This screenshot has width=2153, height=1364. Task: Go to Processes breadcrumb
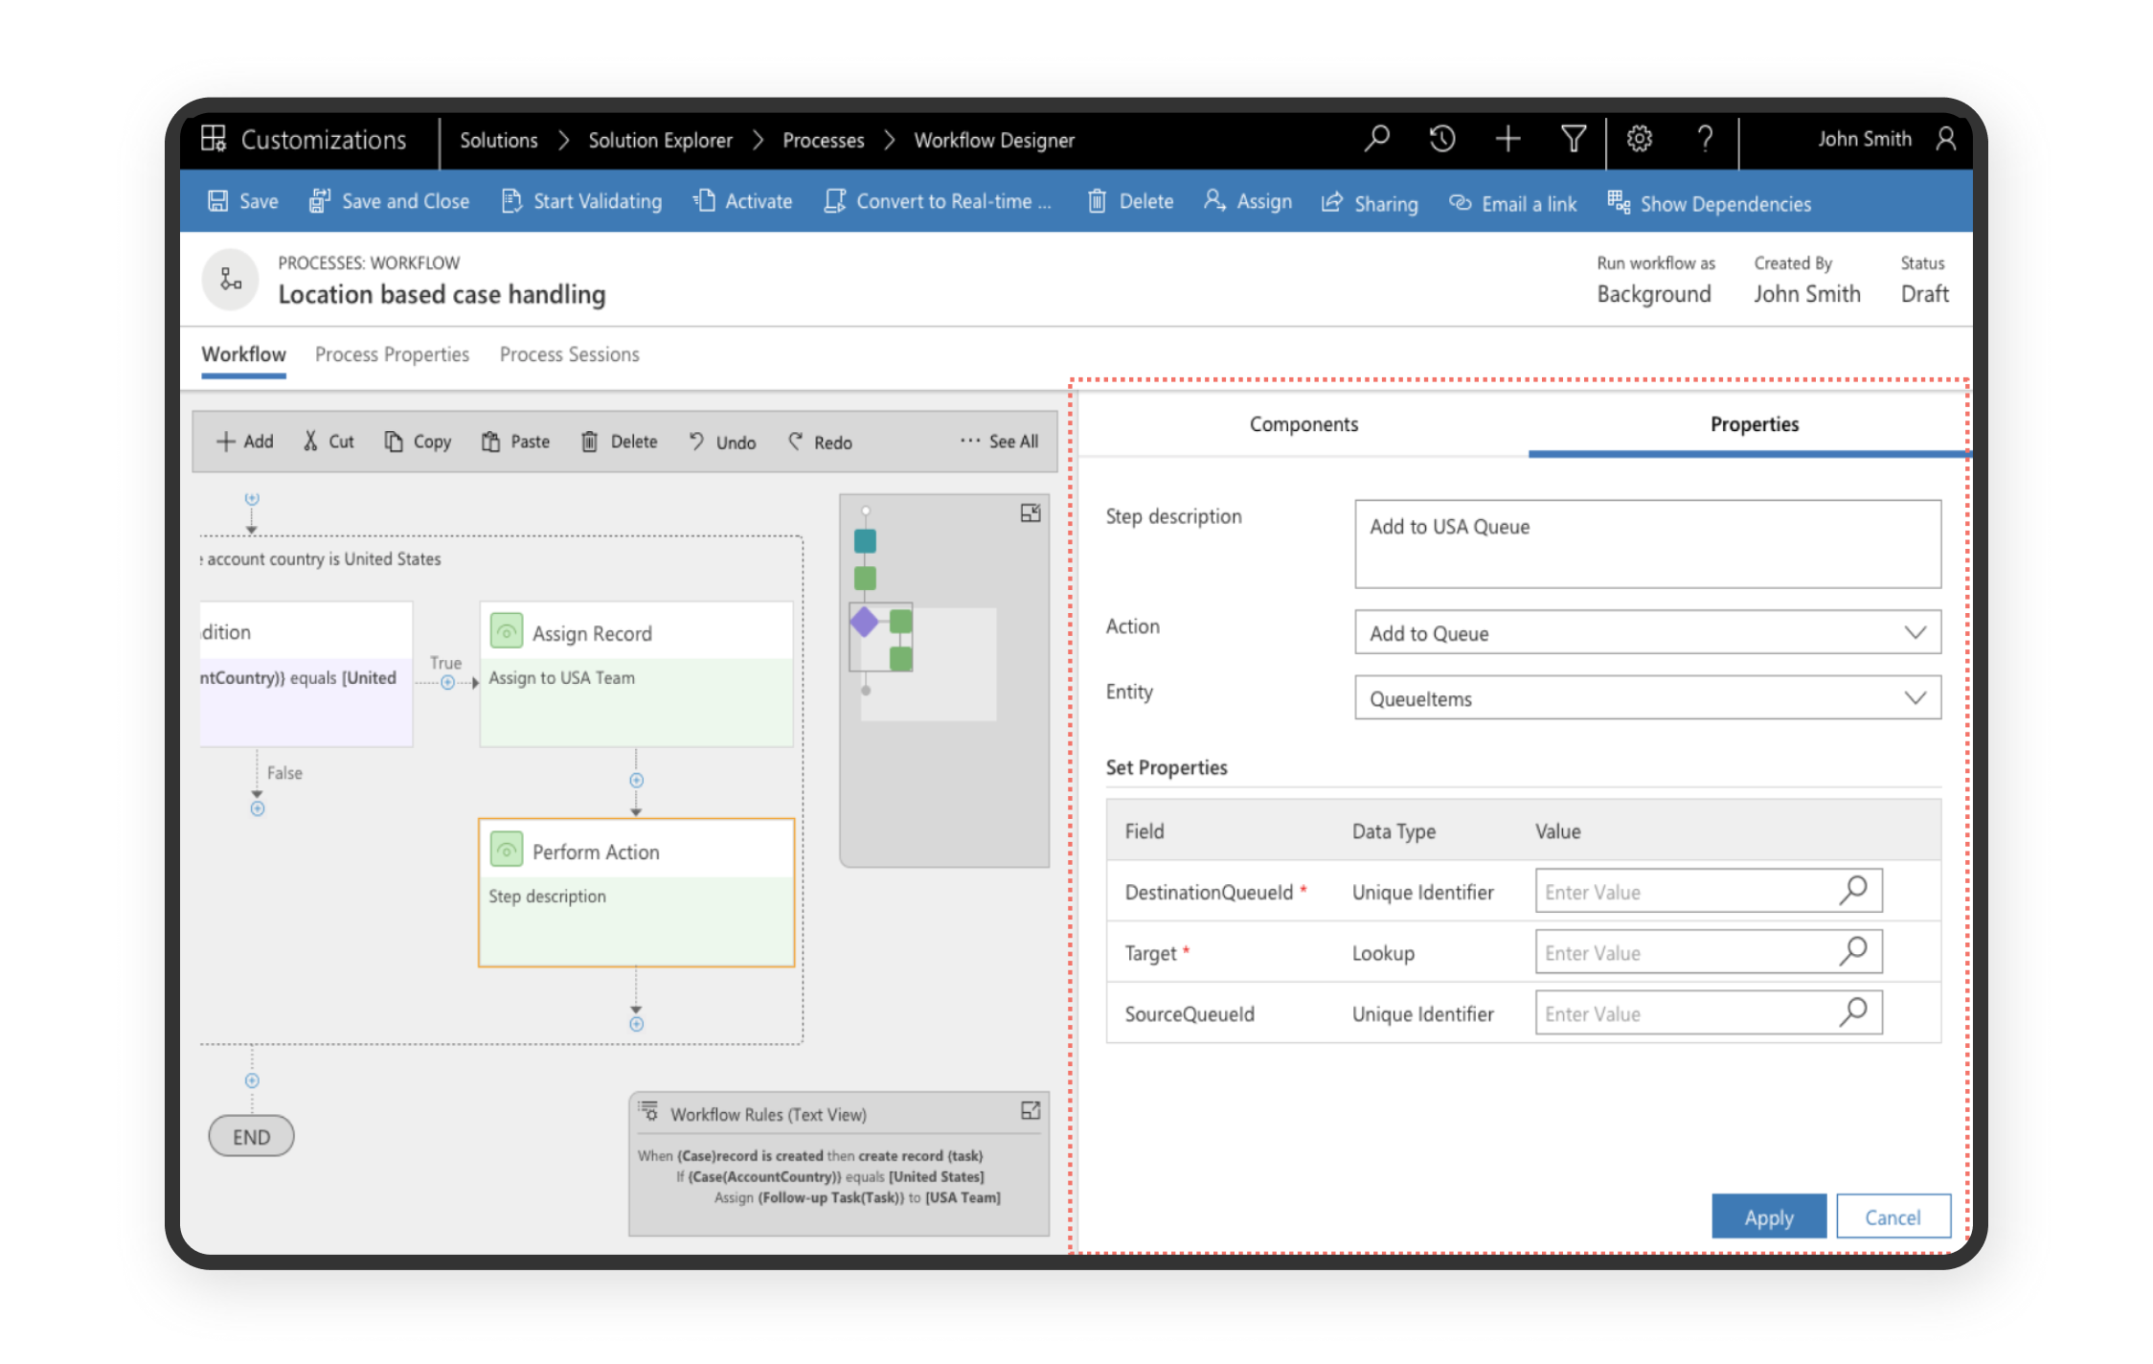pos(824,140)
